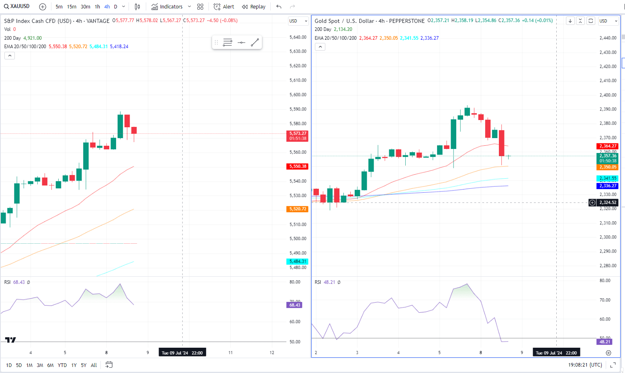625x373 pixels.
Task: Open the Fibonacci-style multi-line drawing tool
Action: pyautogui.click(x=227, y=42)
